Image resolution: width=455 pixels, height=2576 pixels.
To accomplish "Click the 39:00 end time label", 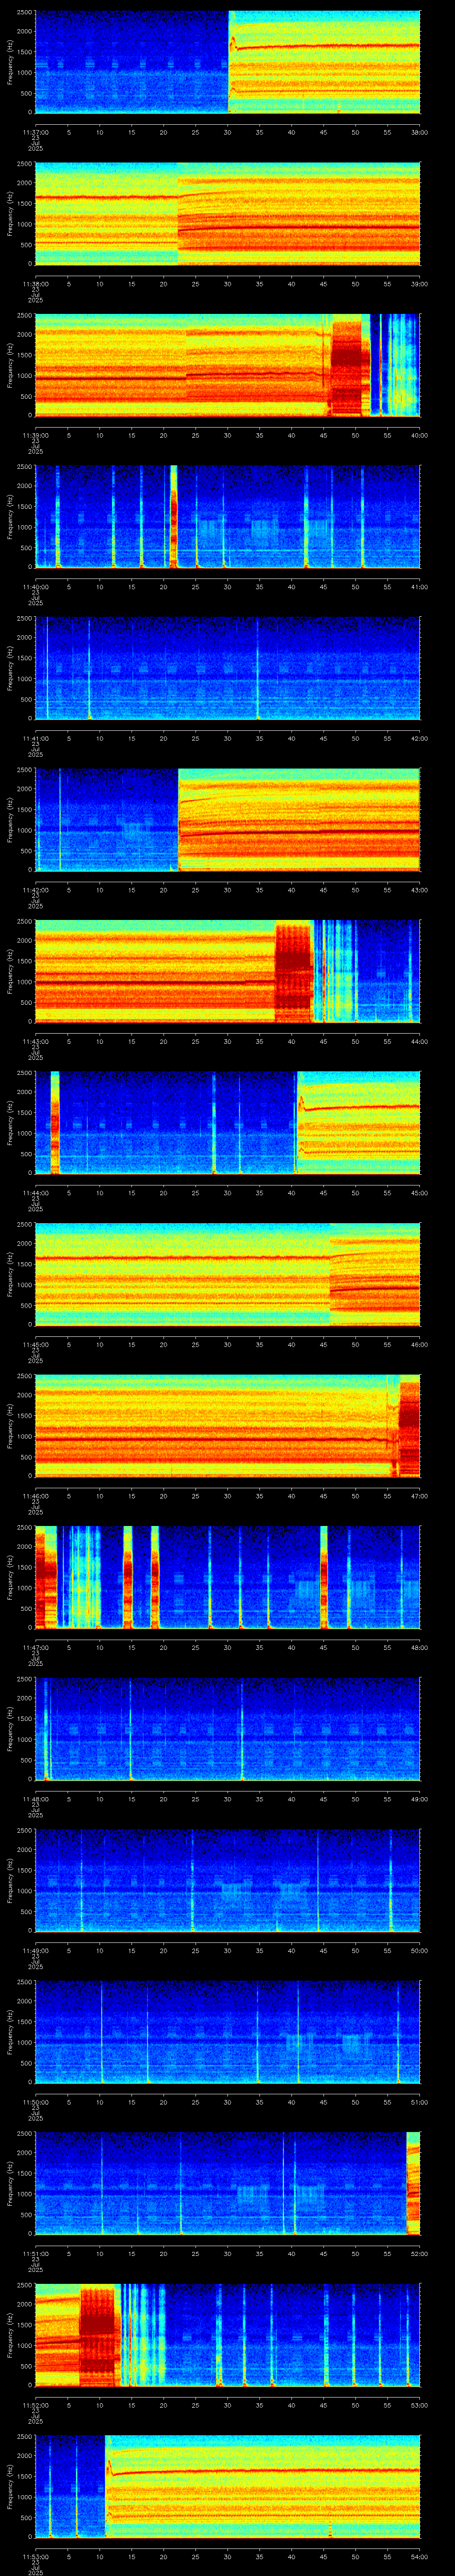I will 419,284.
